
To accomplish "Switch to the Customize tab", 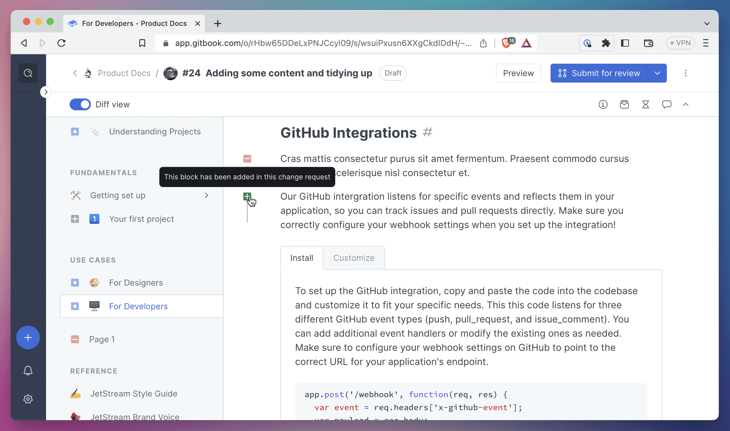I will pyautogui.click(x=354, y=258).
